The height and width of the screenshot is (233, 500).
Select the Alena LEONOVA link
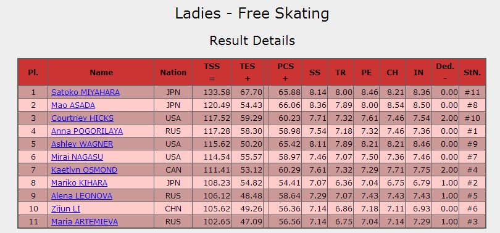pyautogui.click(x=82, y=196)
